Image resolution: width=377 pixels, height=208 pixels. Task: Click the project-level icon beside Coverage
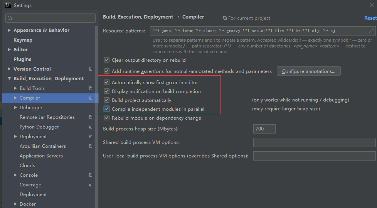(91, 184)
